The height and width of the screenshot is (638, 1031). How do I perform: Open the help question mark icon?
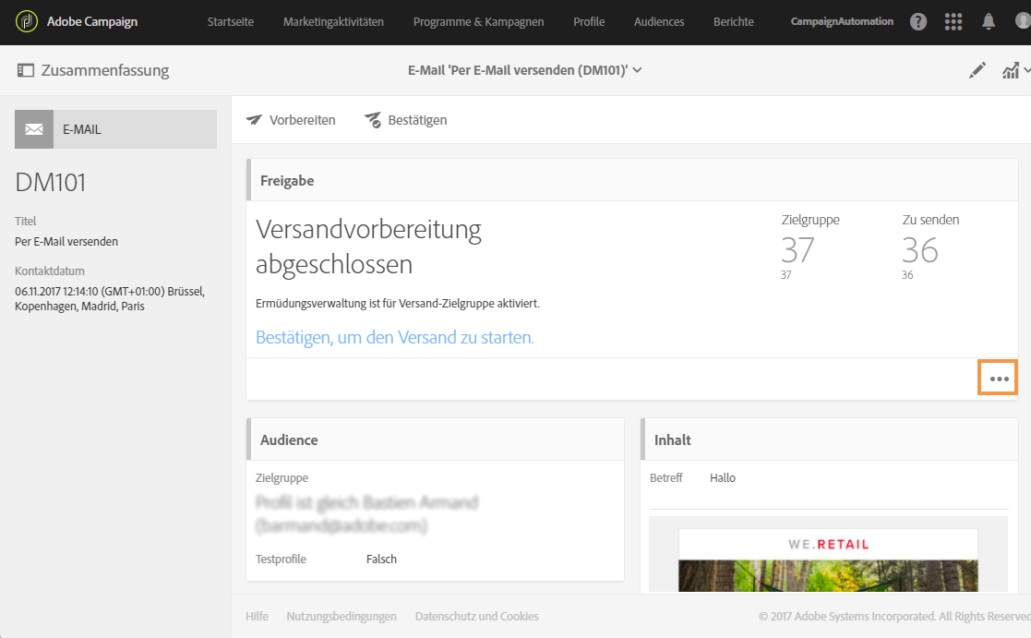click(x=918, y=21)
